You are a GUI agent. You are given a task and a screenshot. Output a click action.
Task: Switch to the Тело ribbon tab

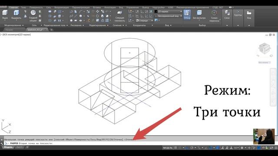tap(23, 7)
